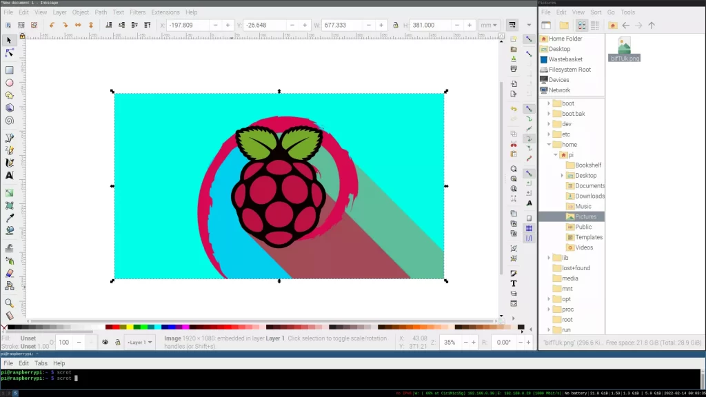Select the Ellipse tool

point(9,83)
